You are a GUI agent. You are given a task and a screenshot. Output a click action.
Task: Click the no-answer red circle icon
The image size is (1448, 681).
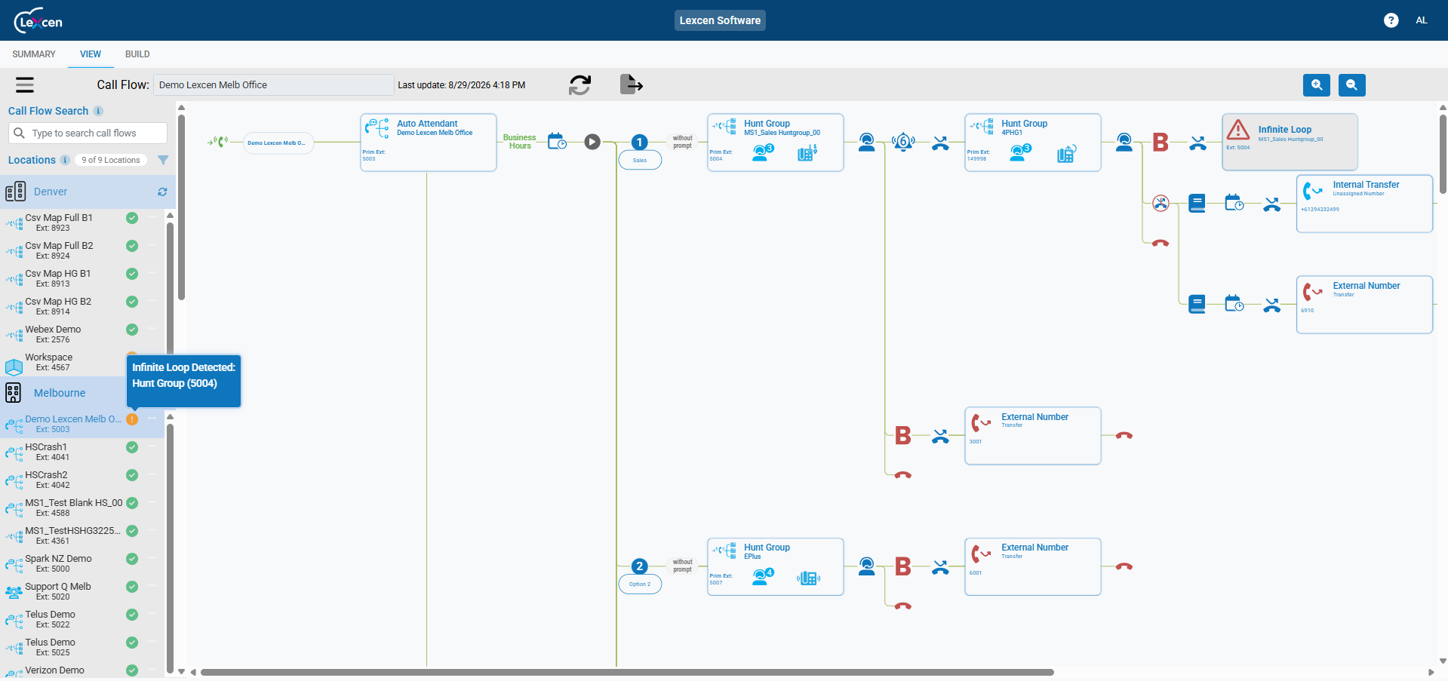point(1161,203)
